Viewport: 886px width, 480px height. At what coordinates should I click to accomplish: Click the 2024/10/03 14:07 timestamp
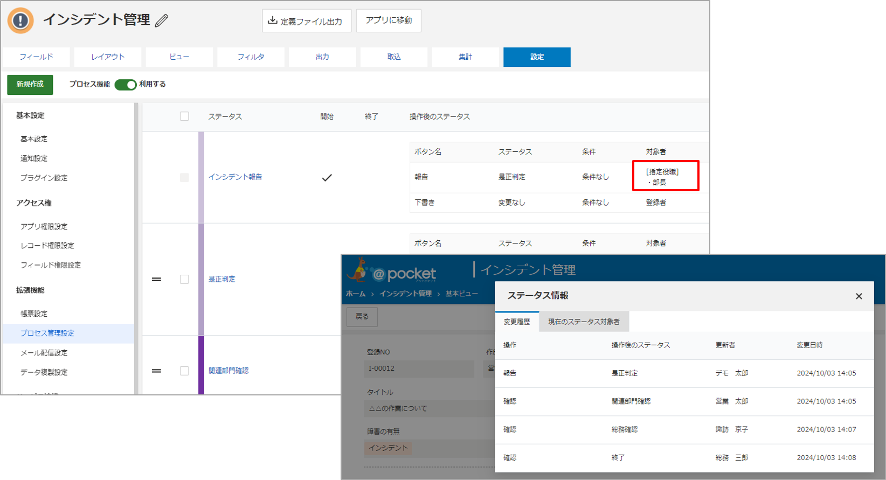826,429
